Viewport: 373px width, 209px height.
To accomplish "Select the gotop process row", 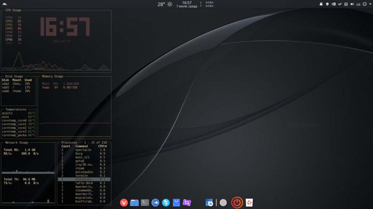I will 84,161.
